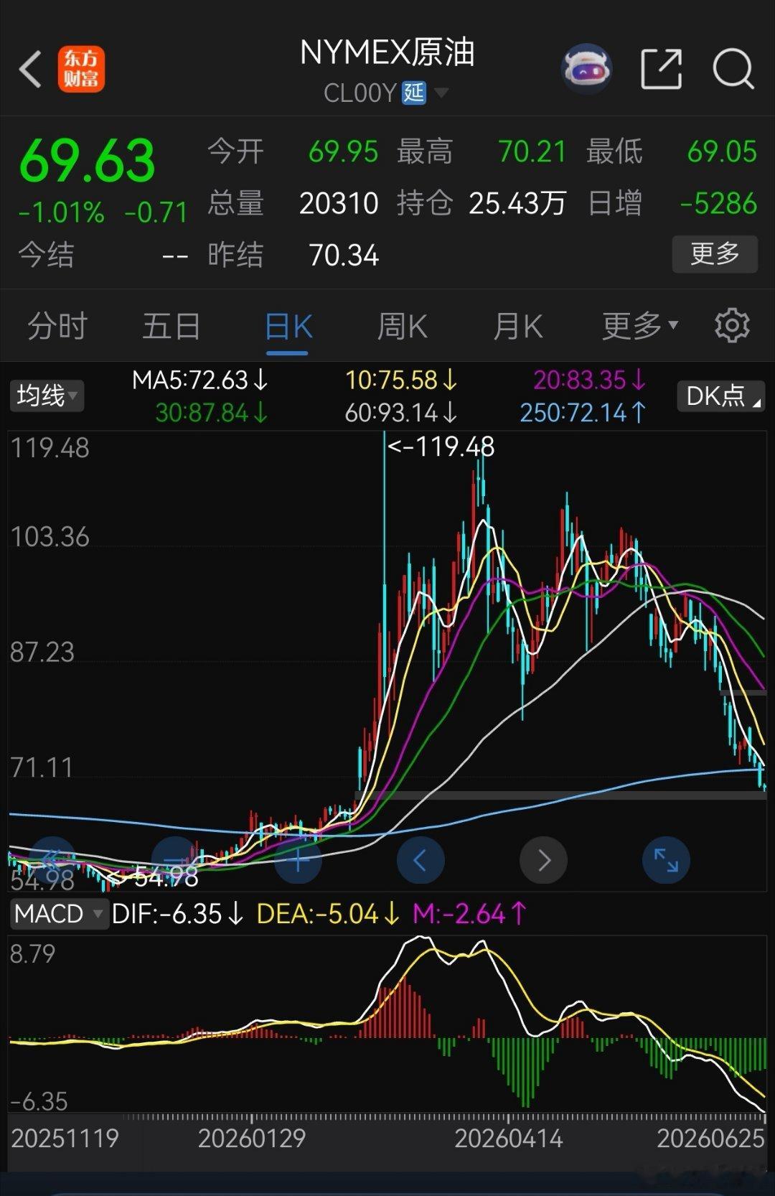
Task: Tap the MA60 value 60:93.14
Action: click(402, 413)
